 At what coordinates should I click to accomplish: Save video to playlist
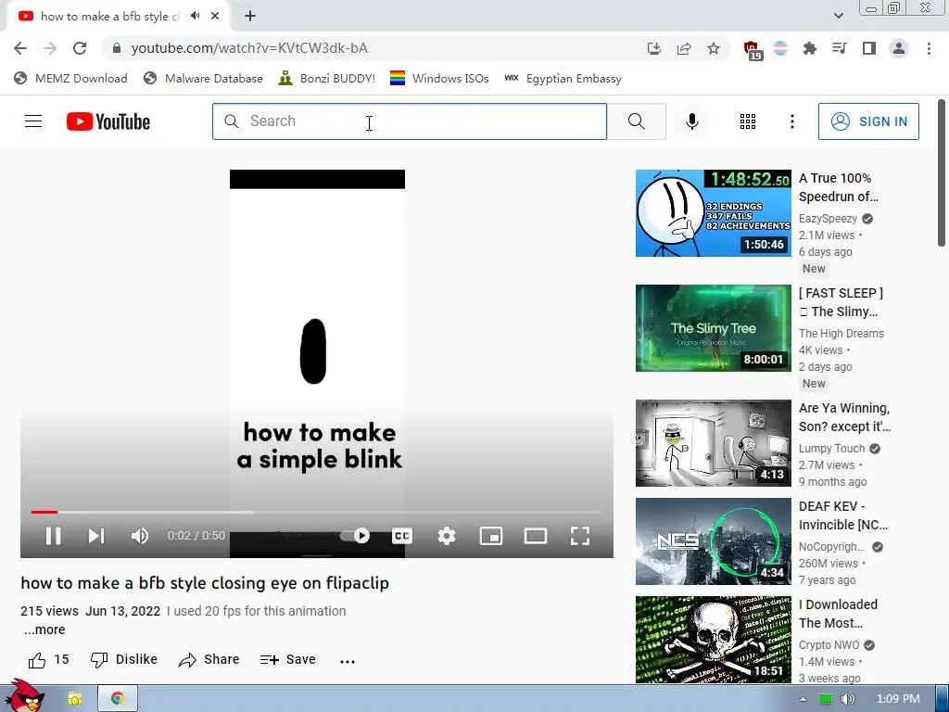288,659
